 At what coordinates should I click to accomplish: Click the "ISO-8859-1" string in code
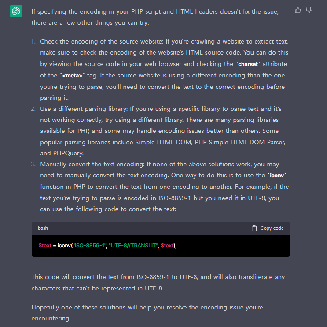pyautogui.click(x=89, y=246)
